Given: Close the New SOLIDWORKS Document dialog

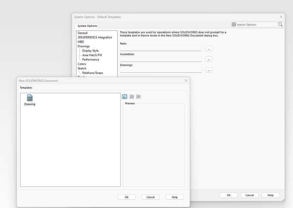Looking at the screenshot, I should [x=186, y=80].
